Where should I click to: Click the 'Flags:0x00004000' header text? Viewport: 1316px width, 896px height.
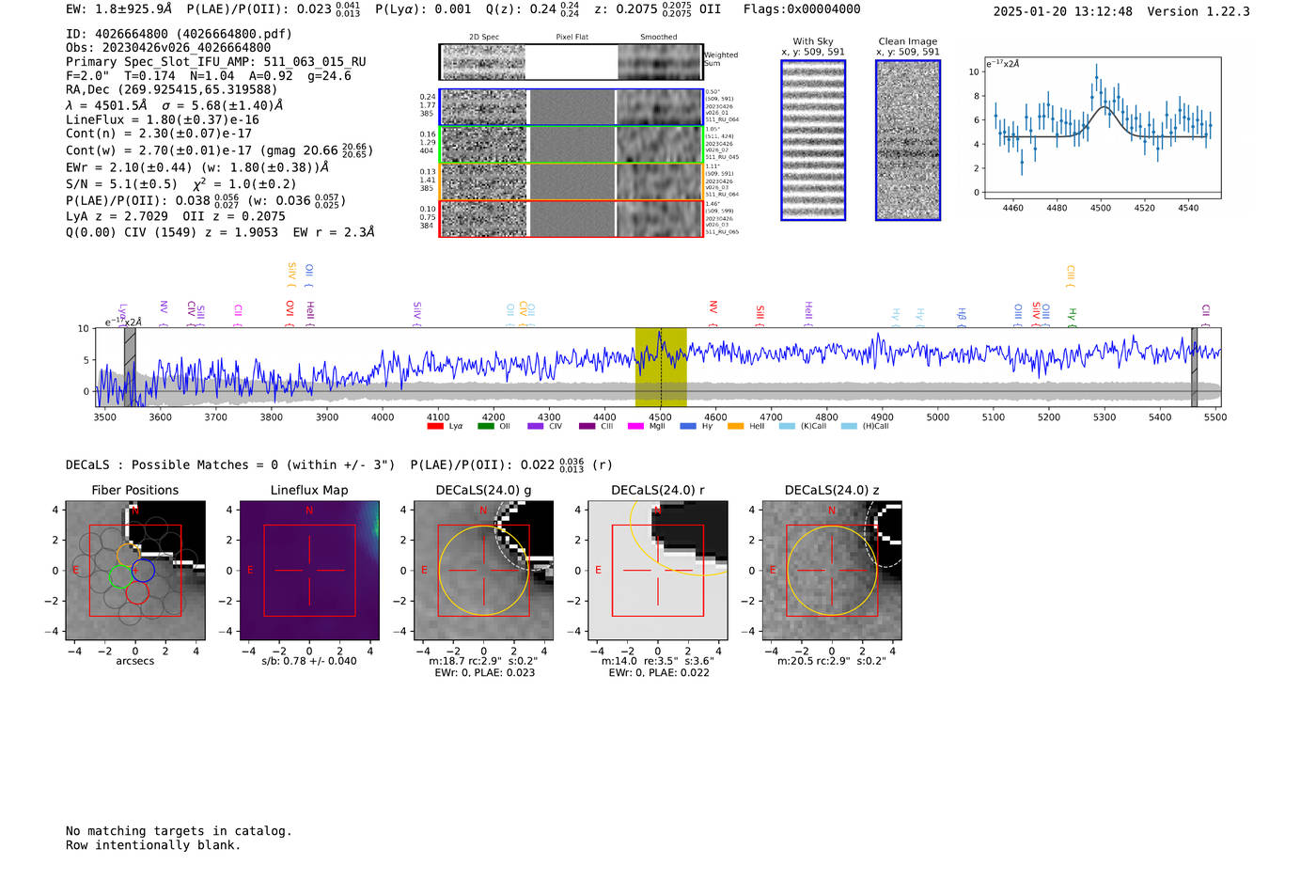click(x=802, y=9)
